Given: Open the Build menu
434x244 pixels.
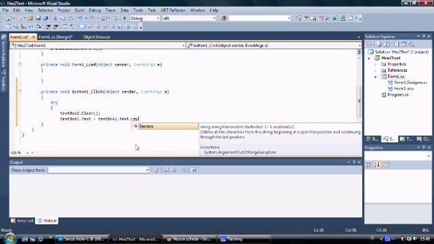Looking at the screenshot, I should click(79, 10).
